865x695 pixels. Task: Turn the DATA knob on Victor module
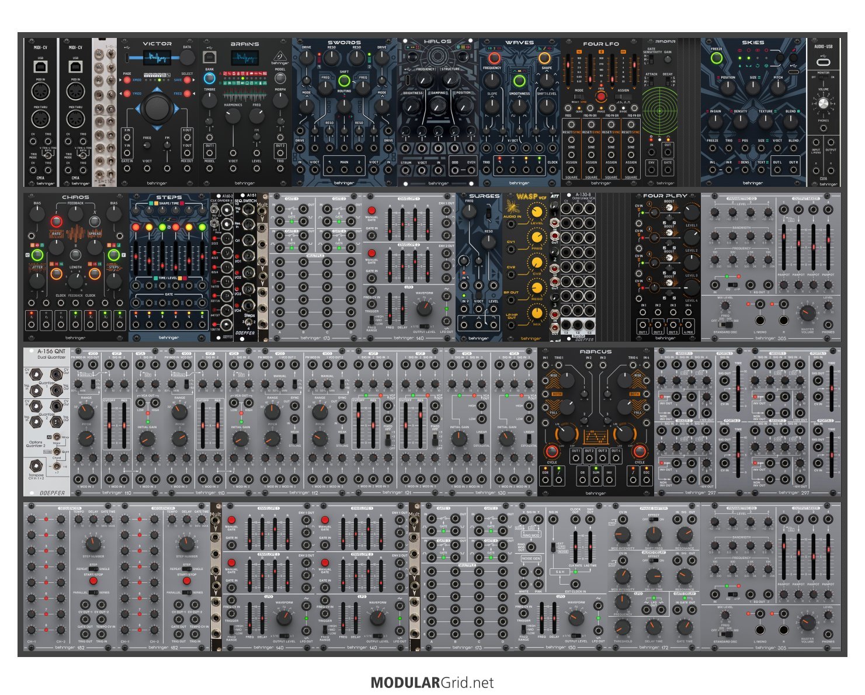click(x=187, y=57)
